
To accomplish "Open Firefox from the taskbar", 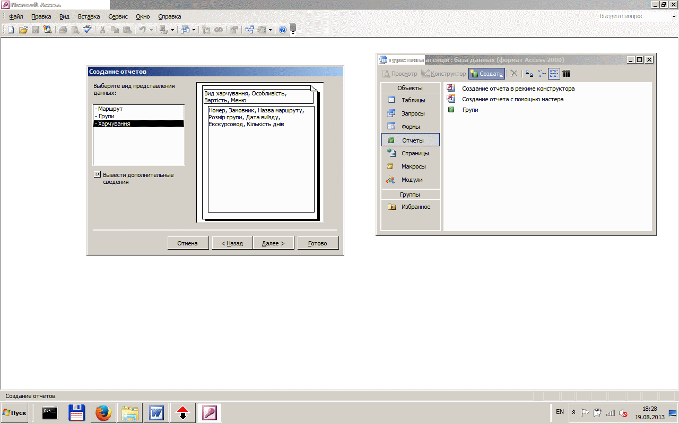I will coord(103,412).
